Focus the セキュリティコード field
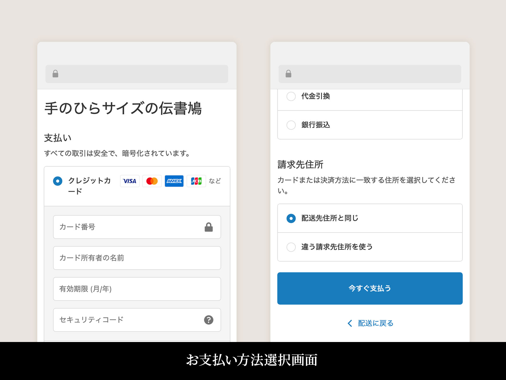Image resolution: width=506 pixels, height=380 pixels. pos(137,320)
